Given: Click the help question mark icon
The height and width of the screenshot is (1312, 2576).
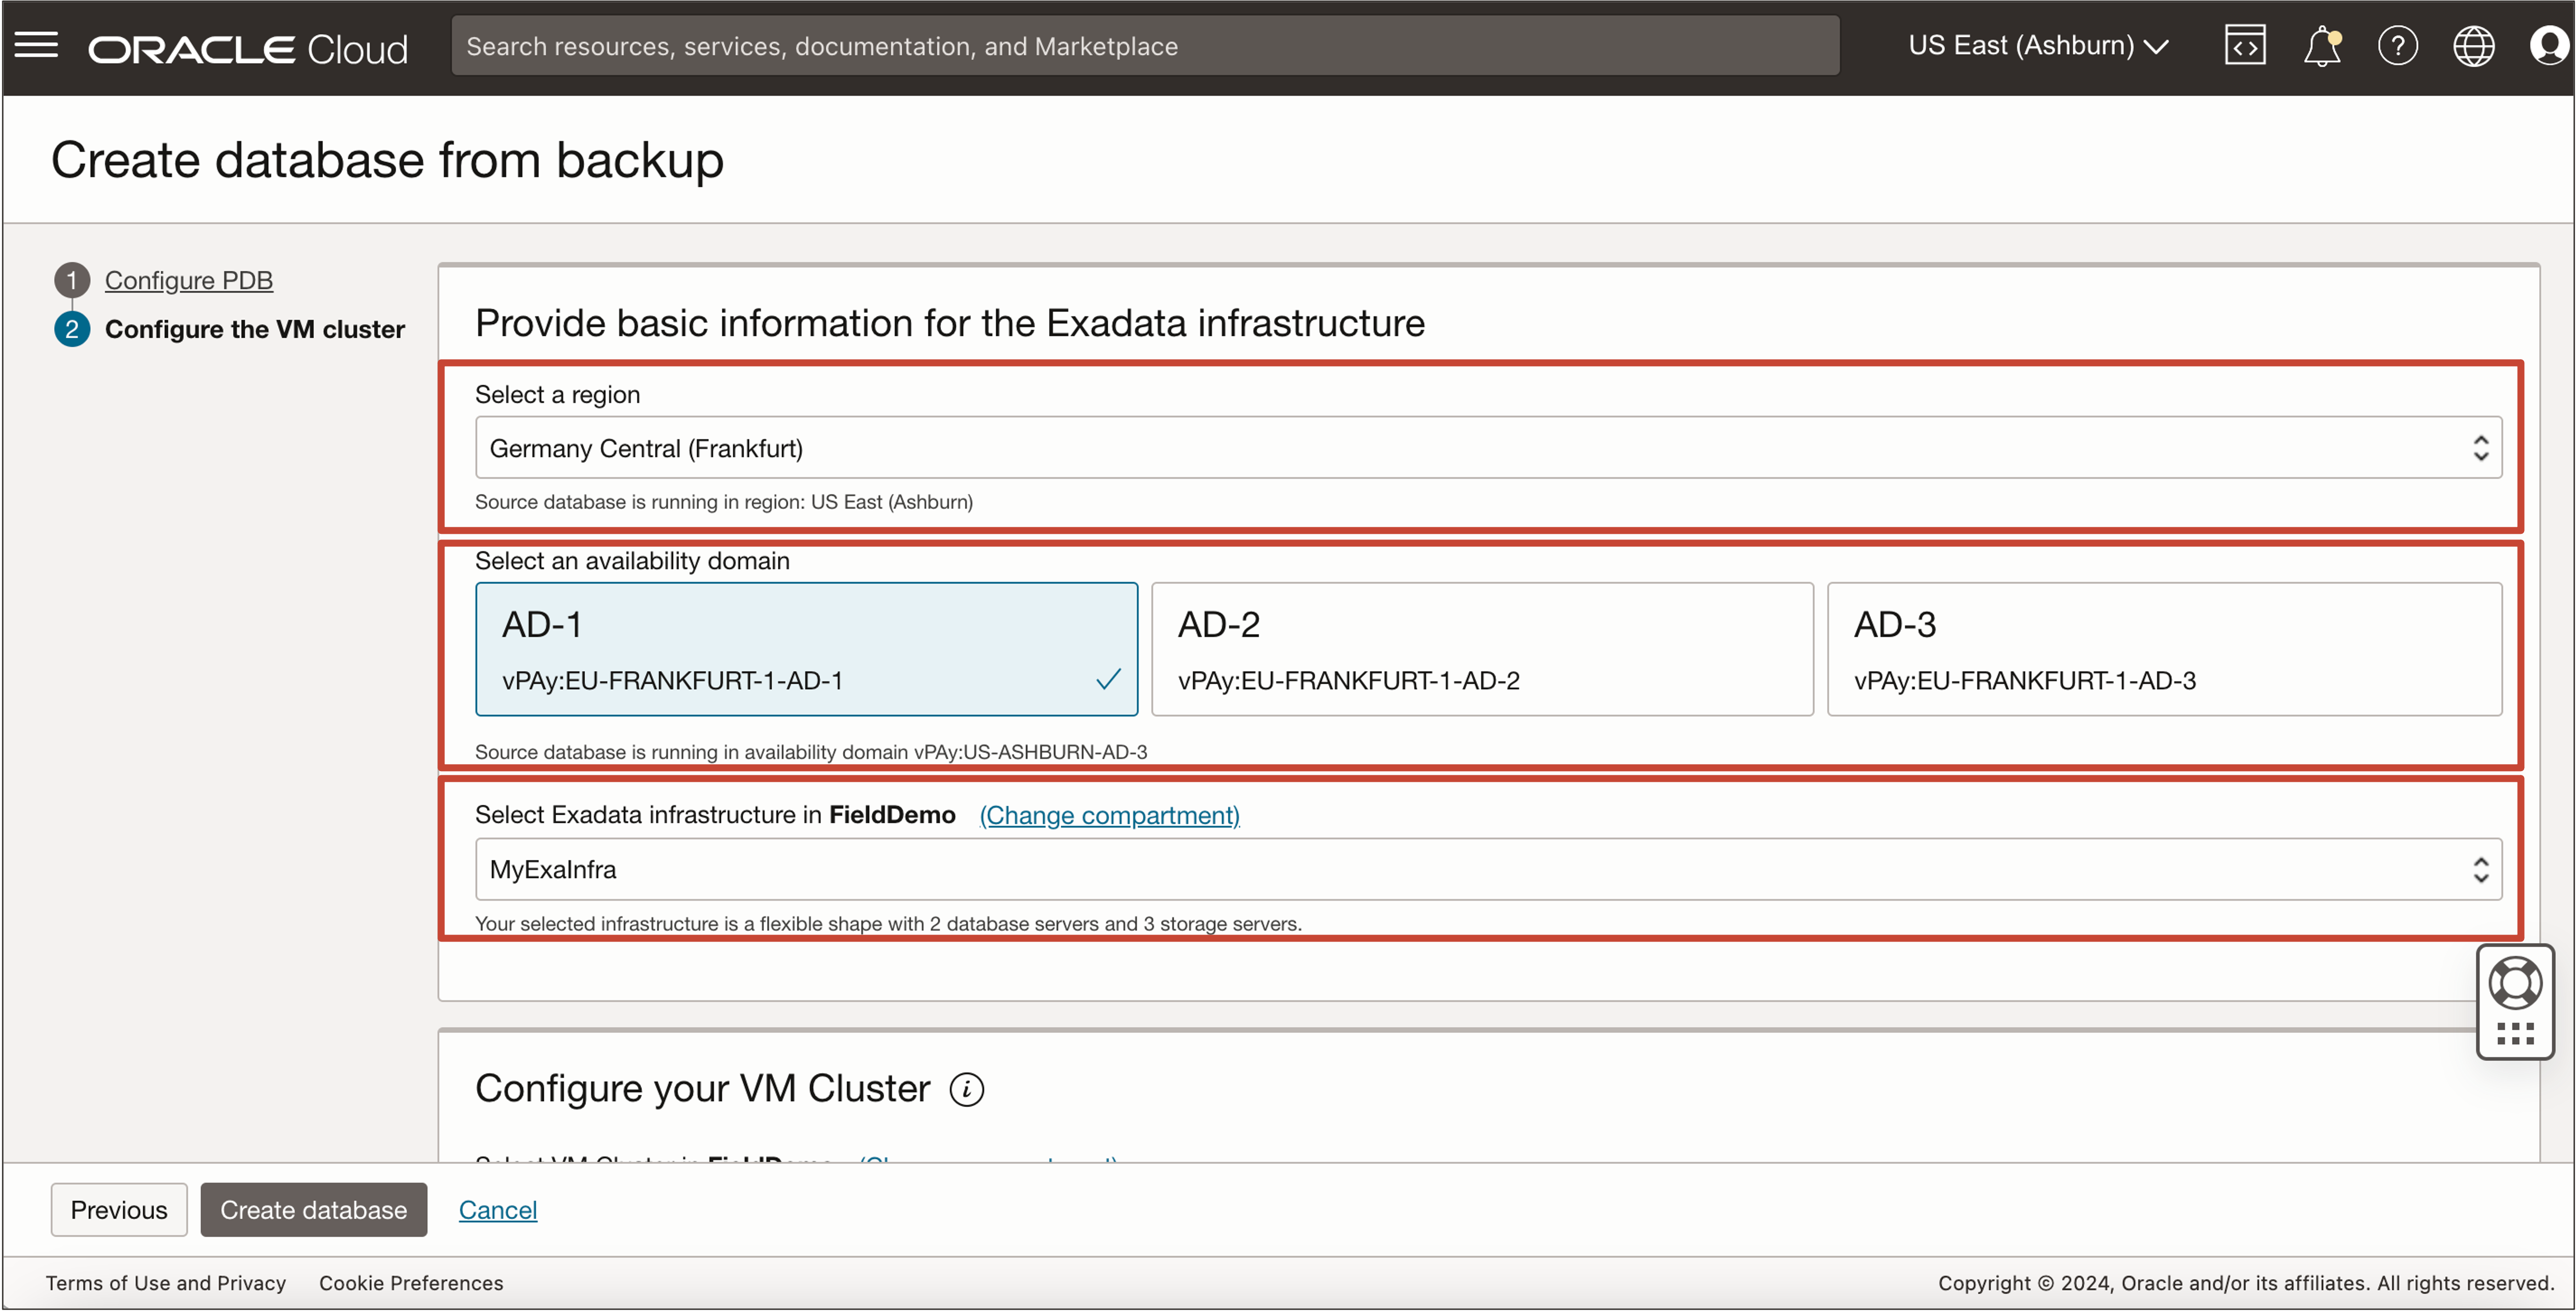Looking at the screenshot, I should 2397,46.
